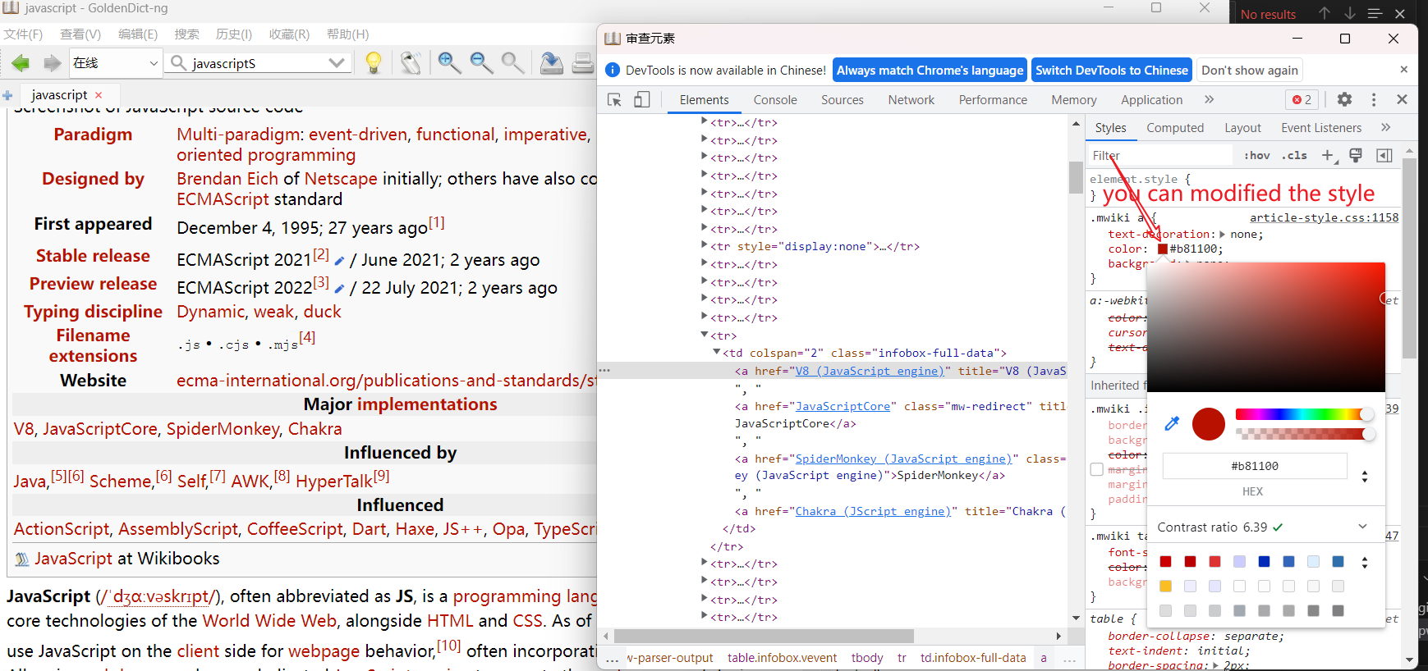The height and width of the screenshot is (671, 1428).
Task: Click the lightbulb icon in GoldenDict toolbar
Action: 374,63
